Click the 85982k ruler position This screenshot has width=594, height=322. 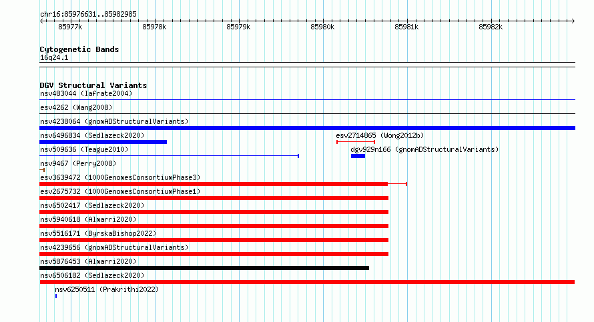[491, 27]
